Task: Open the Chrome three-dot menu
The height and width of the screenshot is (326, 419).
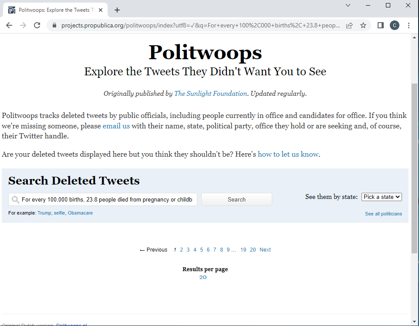Action: pyautogui.click(x=409, y=25)
